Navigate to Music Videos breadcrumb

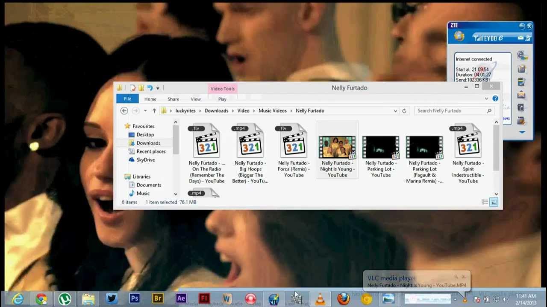click(273, 111)
